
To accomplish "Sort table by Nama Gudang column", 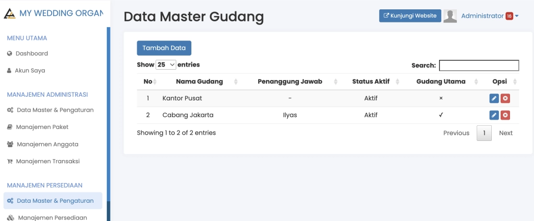I will [199, 82].
